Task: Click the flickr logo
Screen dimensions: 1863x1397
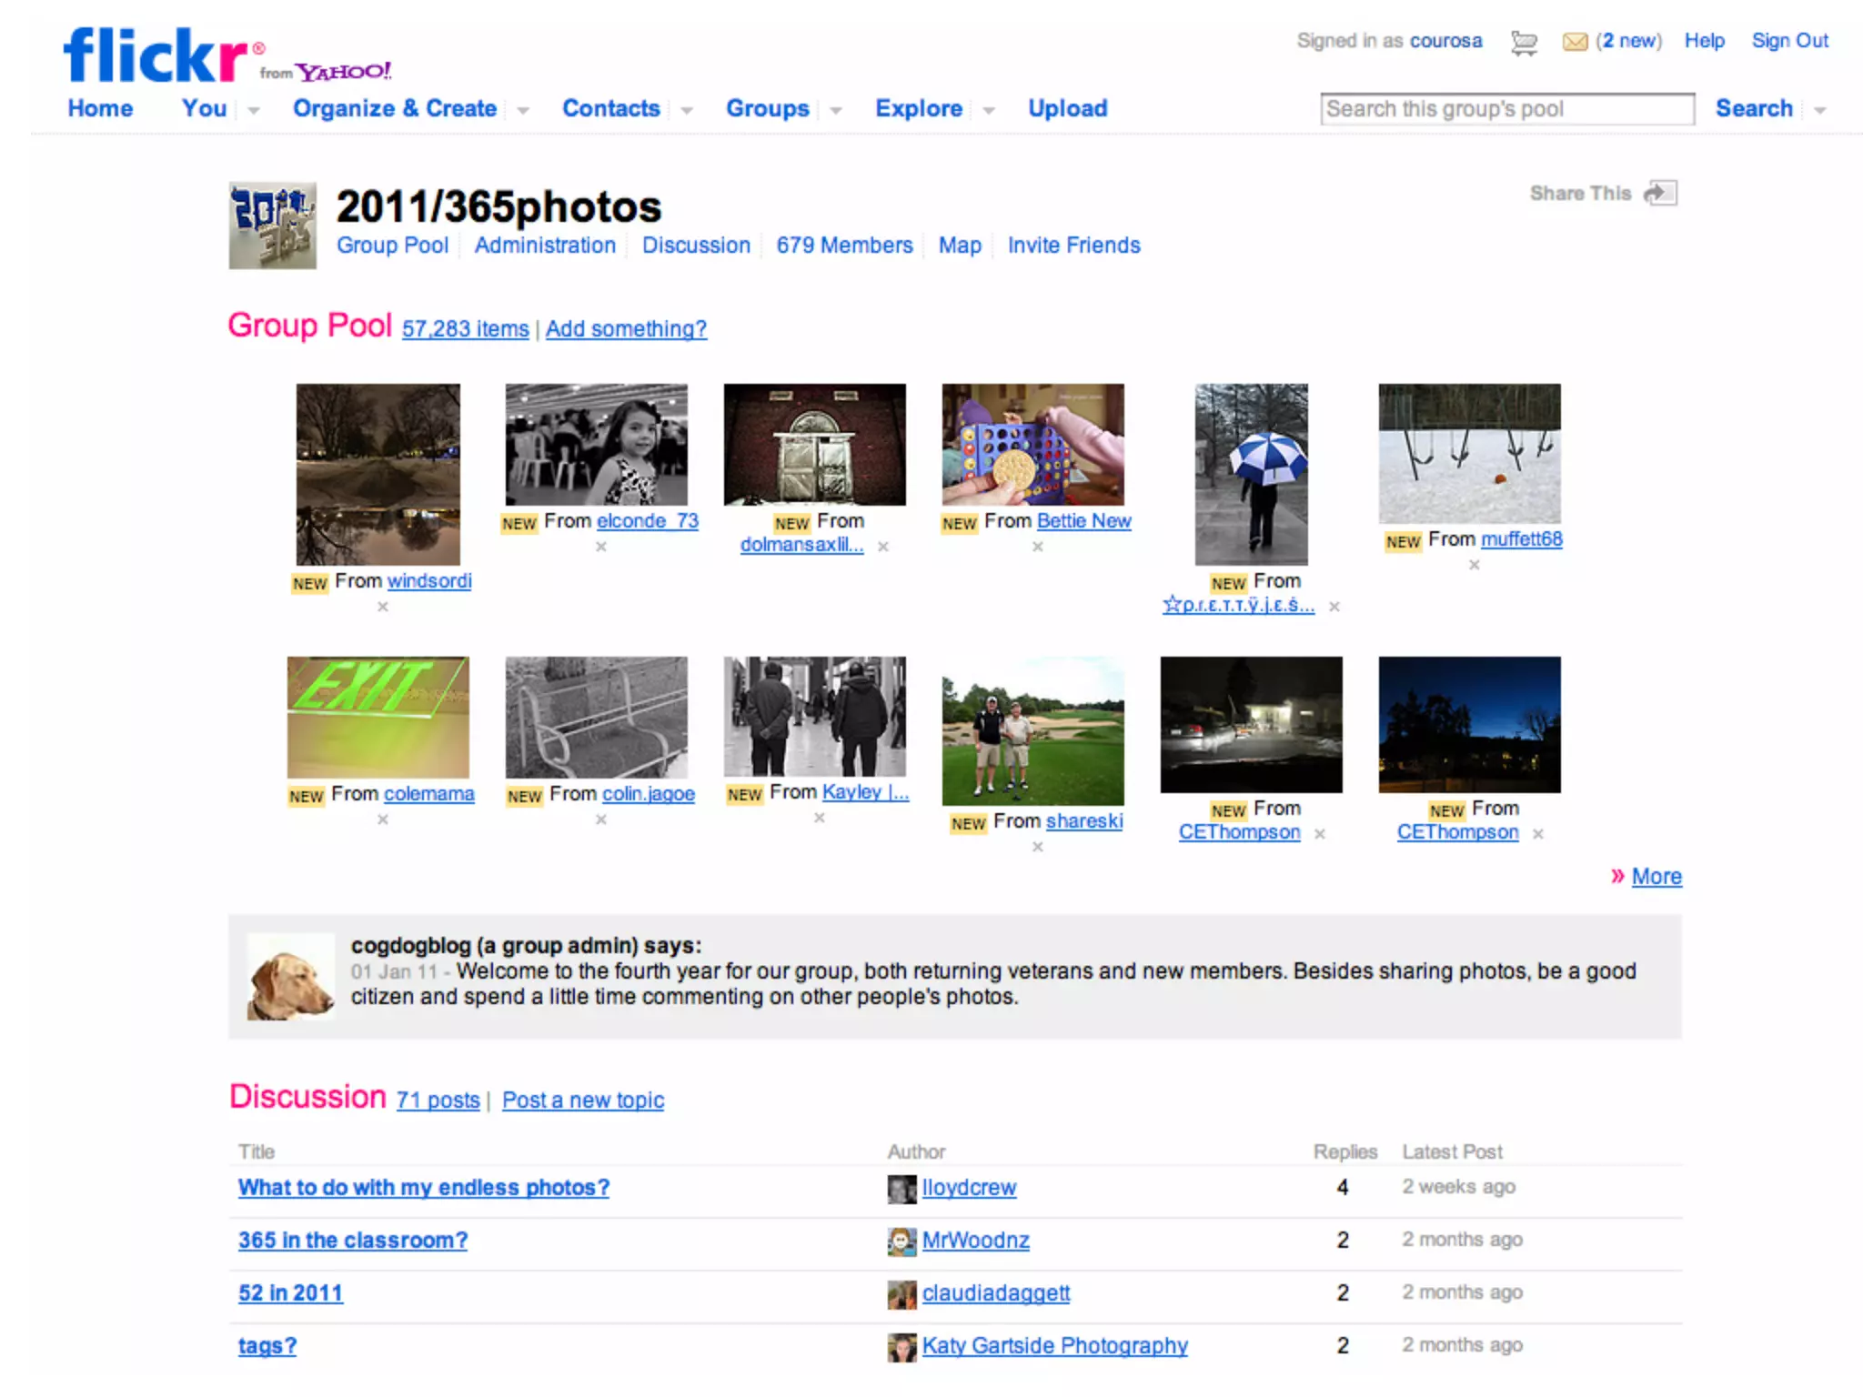Action: tap(156, 56)
